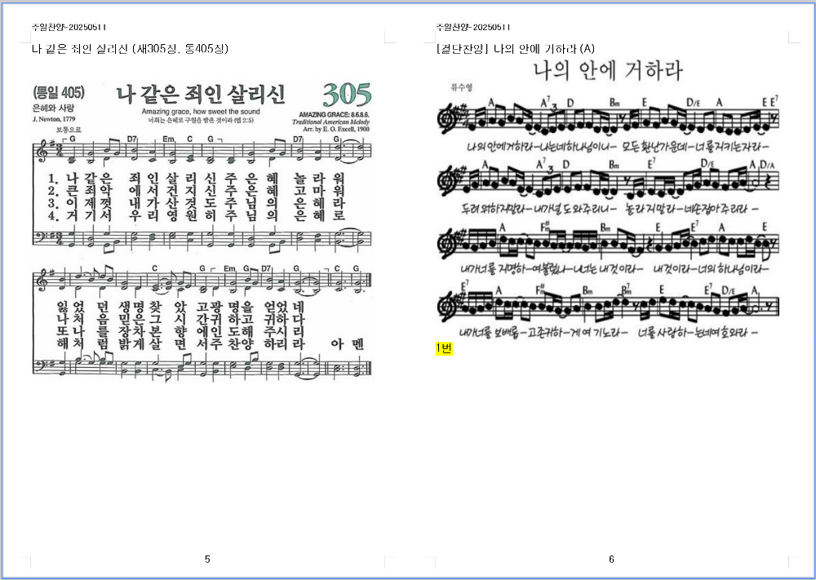Click the credit "J. Newton, 1779"
Screen dimensions: 816x580
(54, 119)
